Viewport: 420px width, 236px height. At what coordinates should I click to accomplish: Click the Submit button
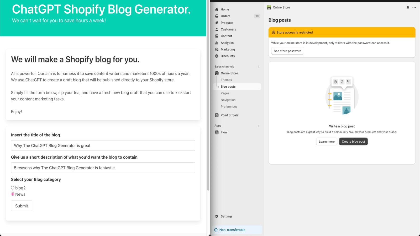[x=22, y=206]
